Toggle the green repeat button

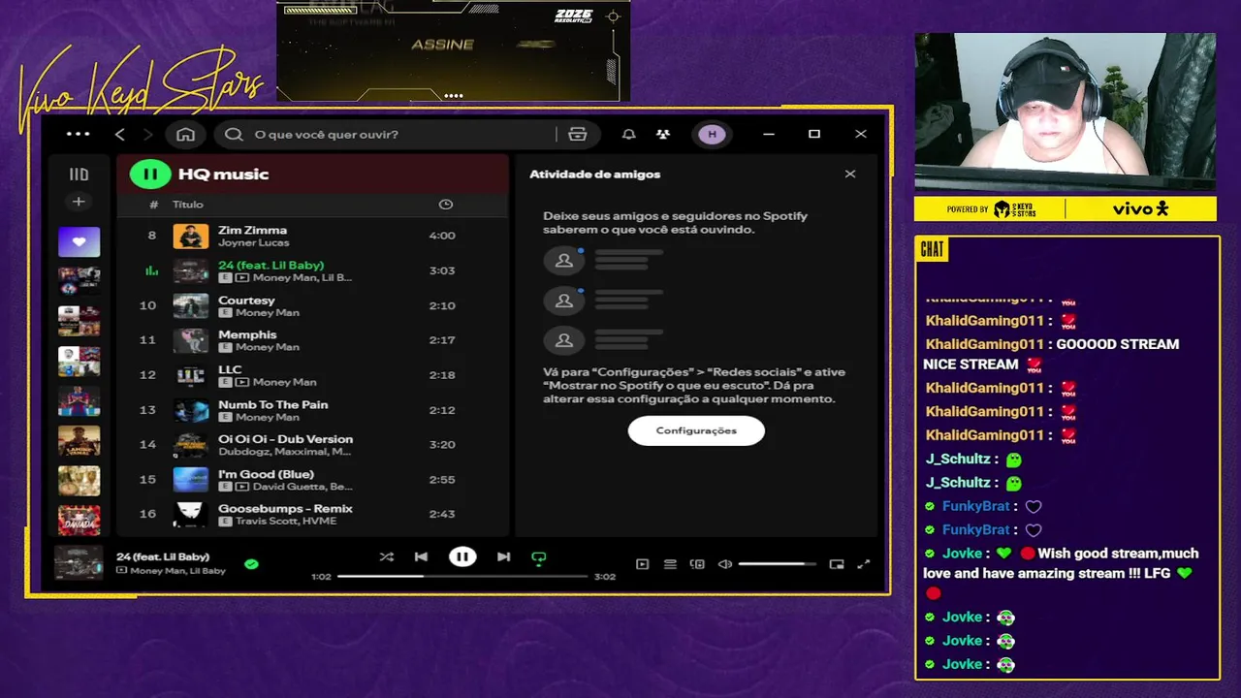[539, 557]
